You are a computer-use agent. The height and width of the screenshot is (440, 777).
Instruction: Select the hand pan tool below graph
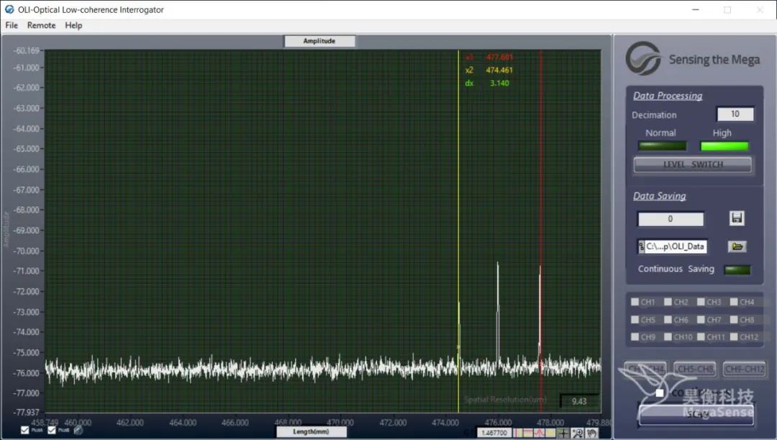tap(591, 433)
